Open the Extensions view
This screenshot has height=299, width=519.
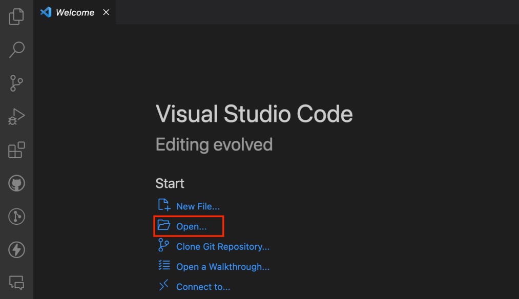pyautogui.click(x=16, y=150)
